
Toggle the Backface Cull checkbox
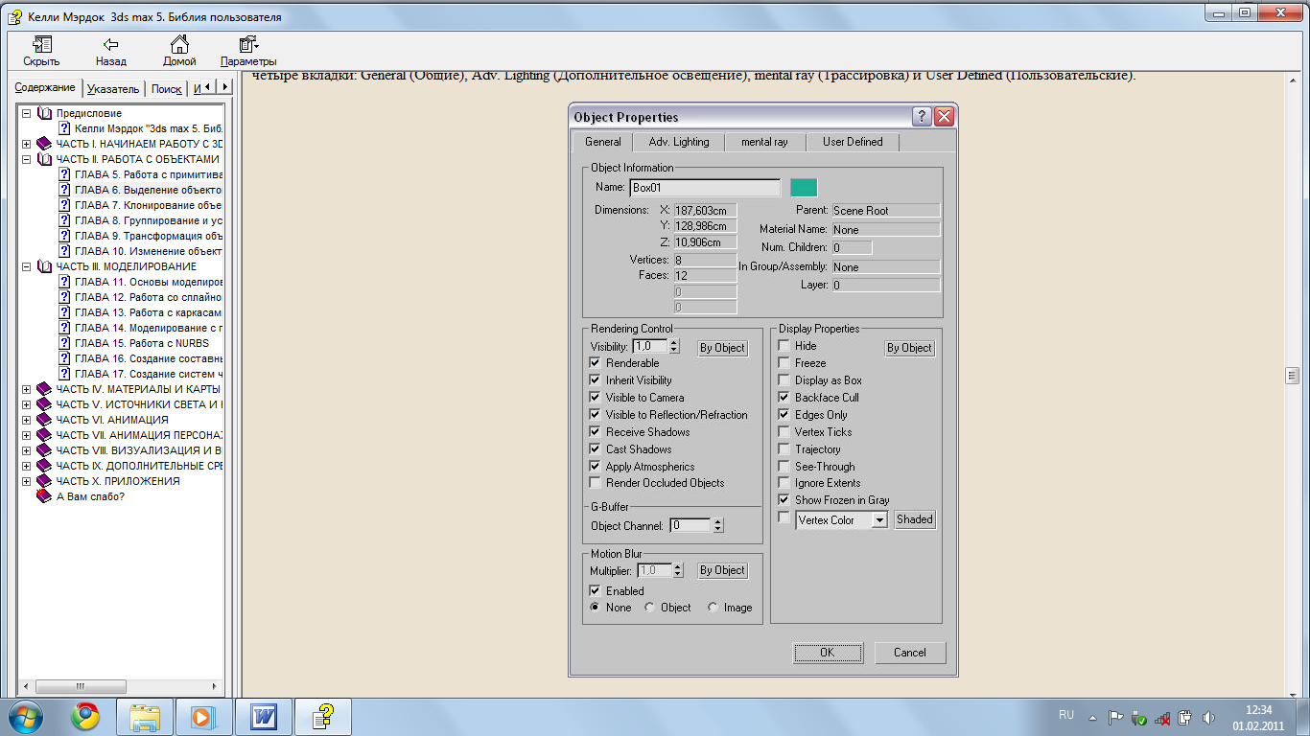click(784, 398)
